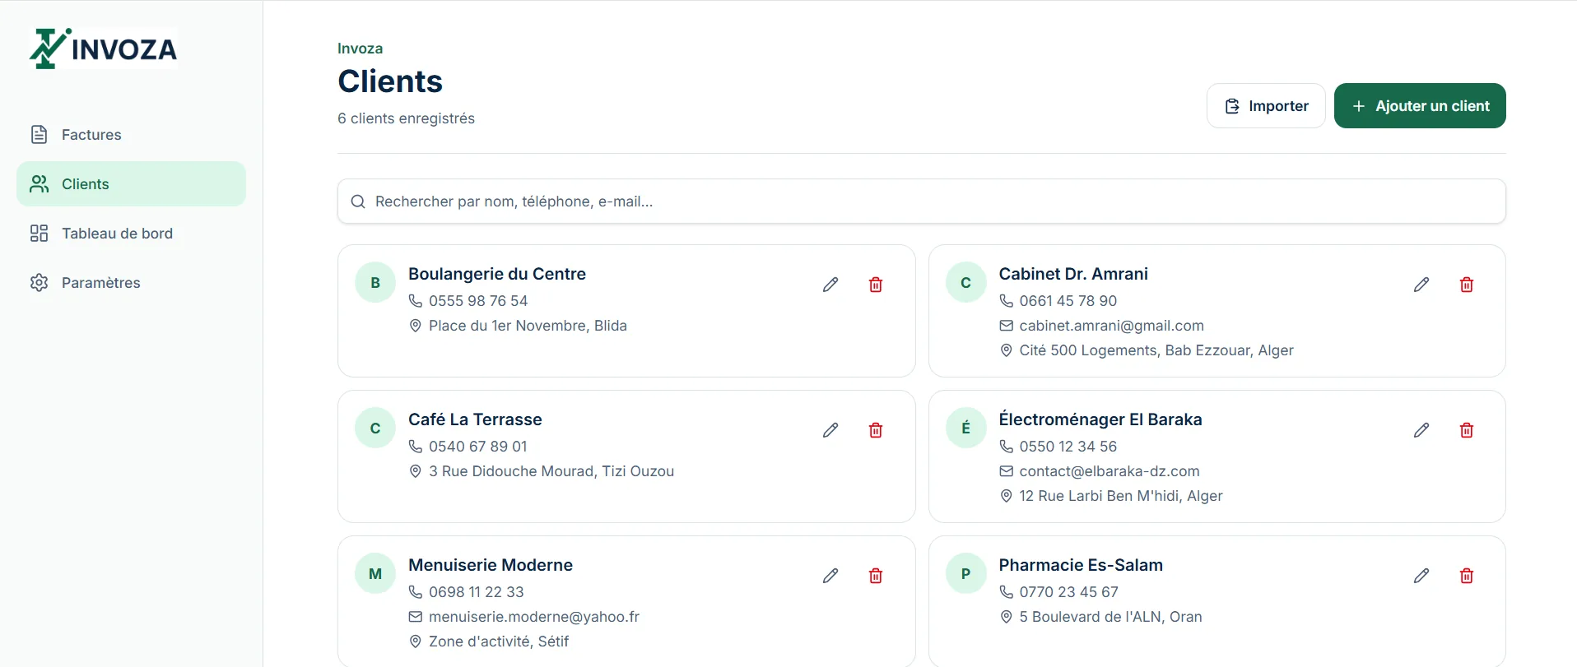Edit the Café La Terrasse client
1577x667 pixels.
click(830, 430)
